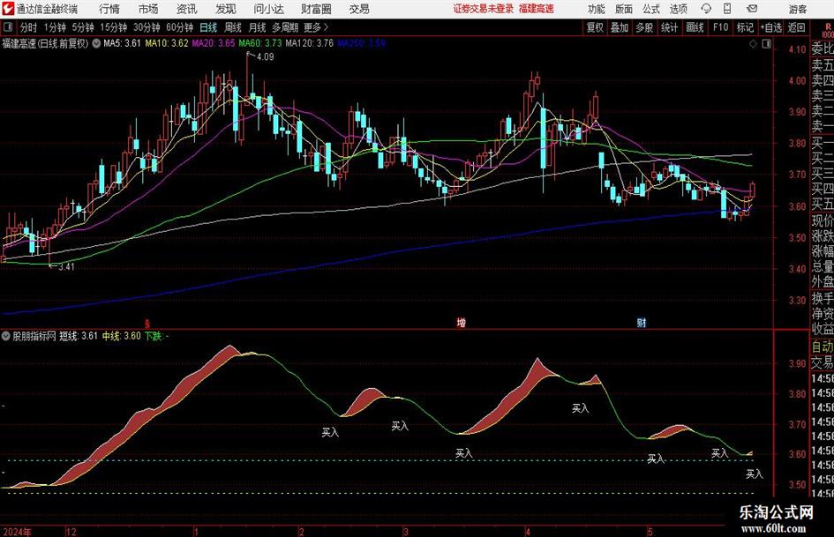Open the 财富圈 menu
834x537 pixels.
[x=316, y=9]
